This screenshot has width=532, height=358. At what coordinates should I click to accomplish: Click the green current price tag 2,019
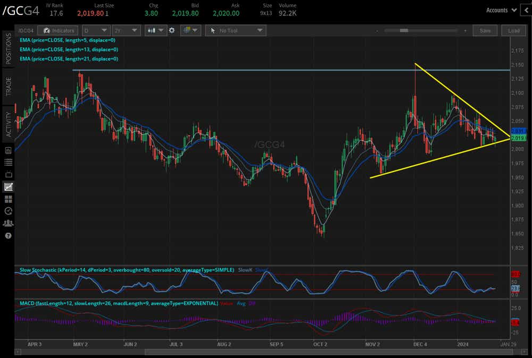(519, 138)
